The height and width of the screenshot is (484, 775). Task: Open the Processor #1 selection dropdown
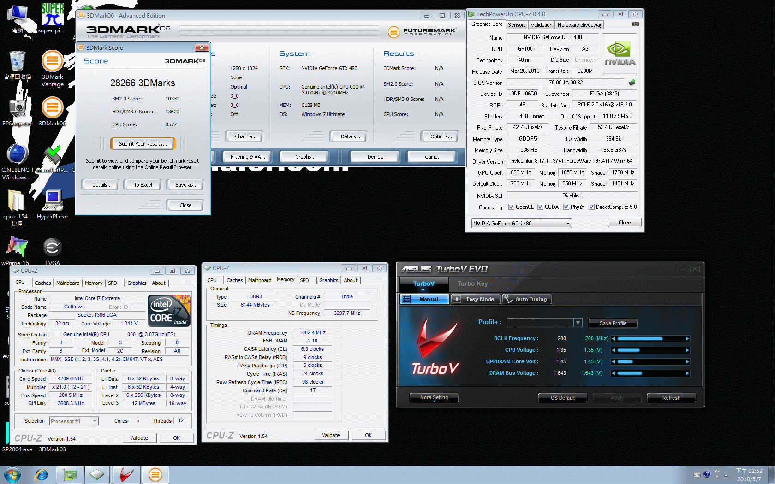[x=74, y=421]
